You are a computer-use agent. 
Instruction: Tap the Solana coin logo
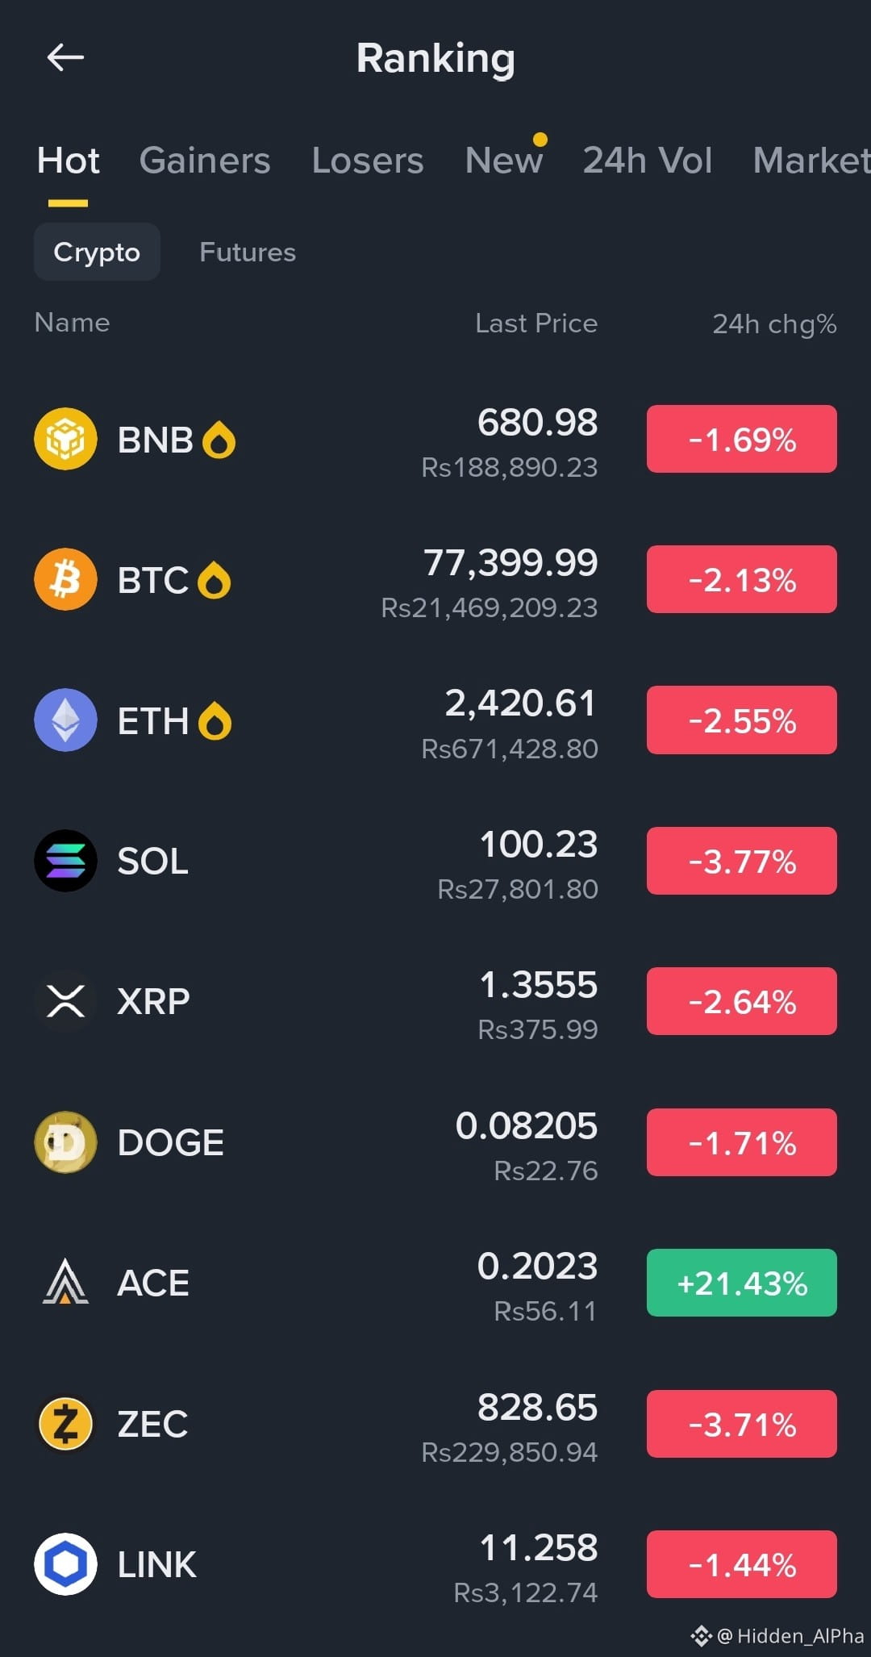pyautogui.click(x=65, y=861)
